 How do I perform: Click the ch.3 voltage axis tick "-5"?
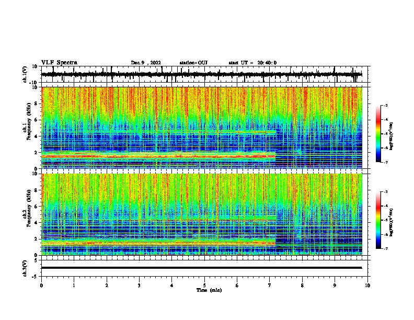[36, 277]
